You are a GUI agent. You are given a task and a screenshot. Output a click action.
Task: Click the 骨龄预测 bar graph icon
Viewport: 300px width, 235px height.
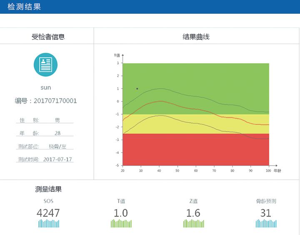pyautogui.click(x=266, y=223)
